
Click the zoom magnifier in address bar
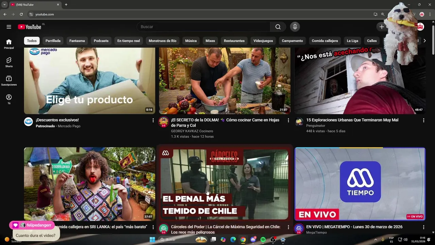click(383, 14)
